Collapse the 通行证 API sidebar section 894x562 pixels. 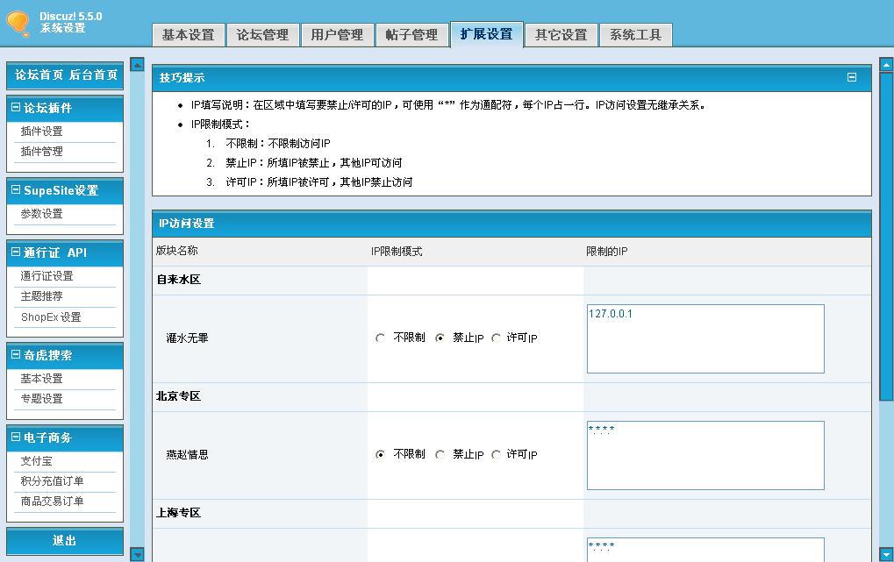point(16,252)
